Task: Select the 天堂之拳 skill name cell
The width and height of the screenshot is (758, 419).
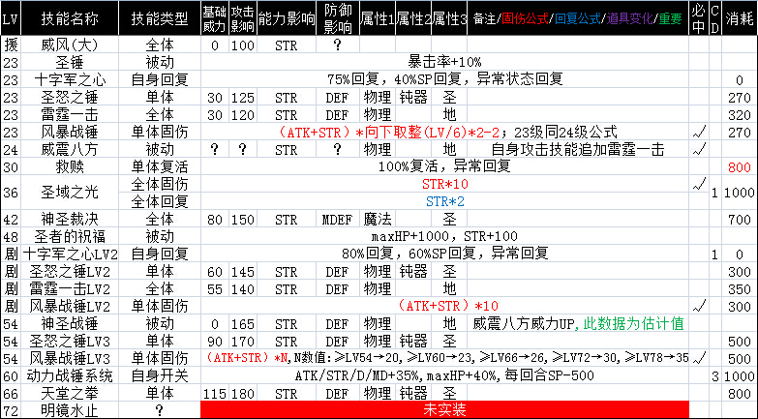Action: pyautogui.click(x=70, y=393)
